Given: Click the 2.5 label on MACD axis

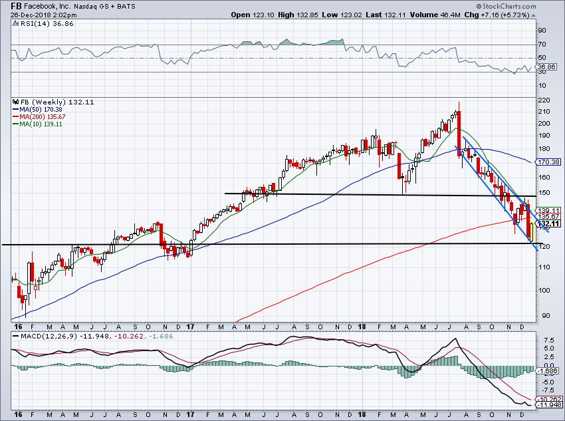Looking at the screenshot, I should pyautogui.click(x=549, y=357).
